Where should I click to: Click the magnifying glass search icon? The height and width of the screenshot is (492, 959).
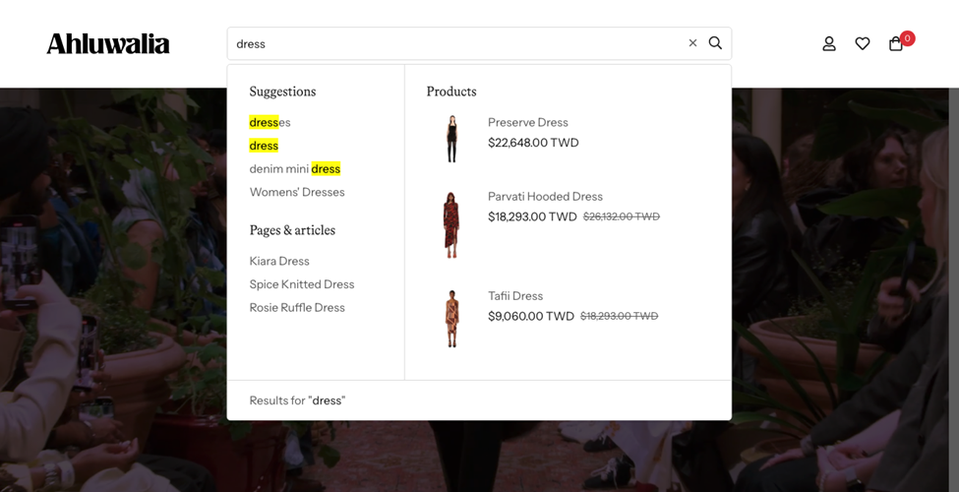[x=715, y=43]
